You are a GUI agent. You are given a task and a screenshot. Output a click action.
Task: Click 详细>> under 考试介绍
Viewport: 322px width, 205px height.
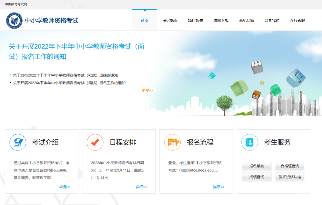click(64, 187)
